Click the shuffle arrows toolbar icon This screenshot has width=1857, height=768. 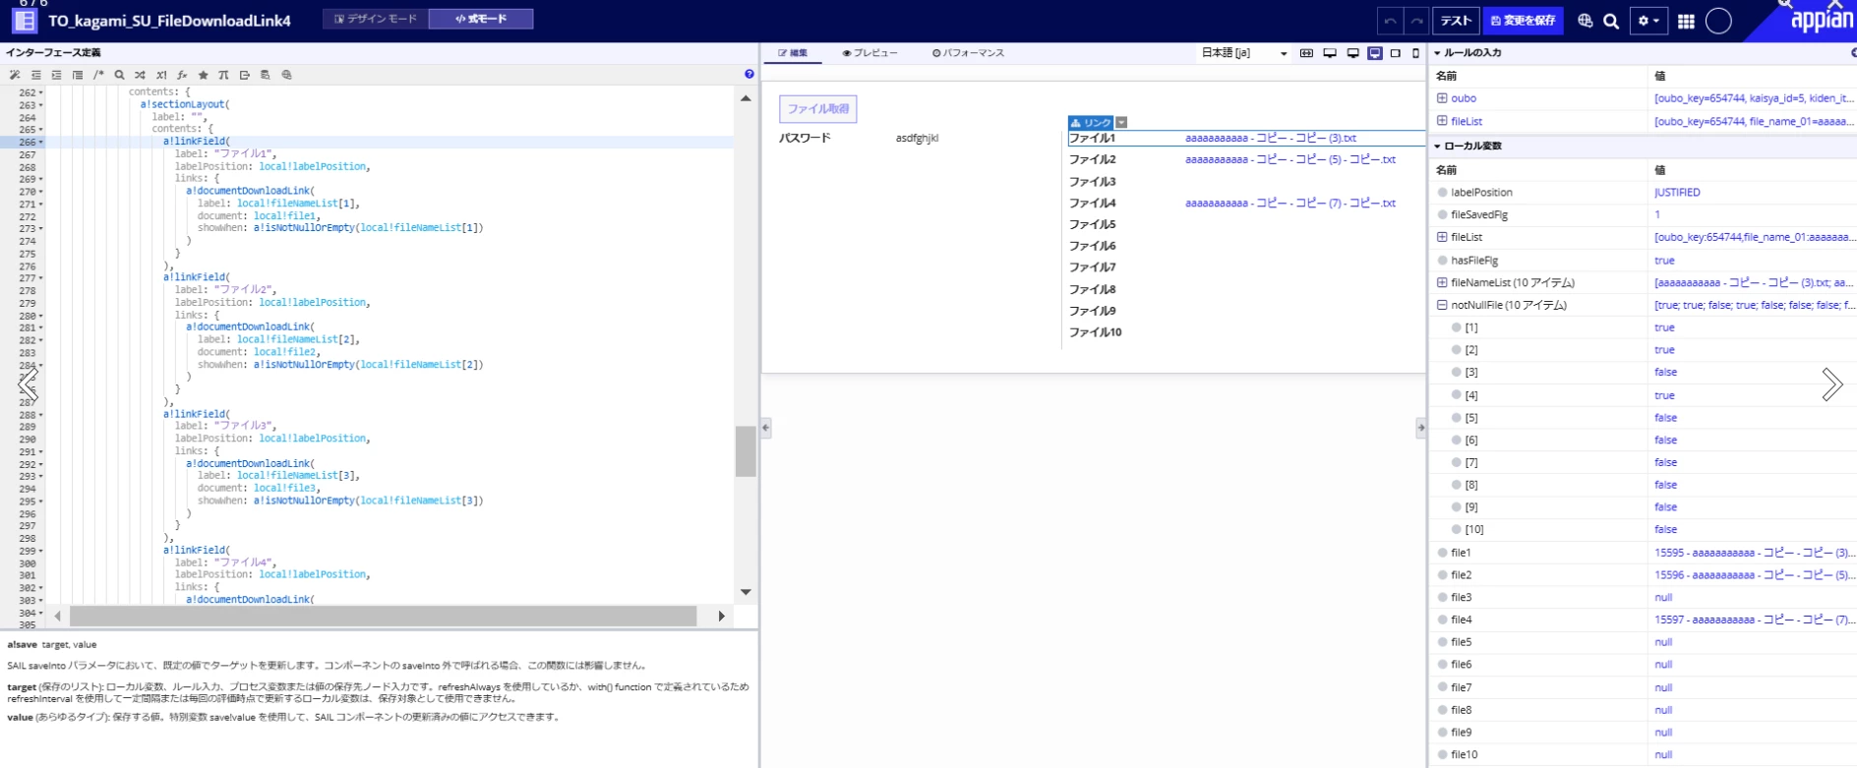(140, 75)
